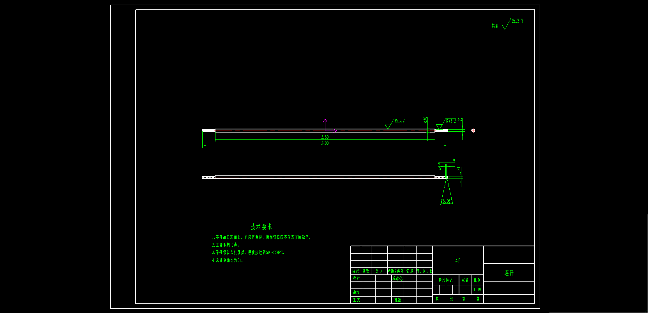Click the 25.06° angle dimension
648x313 pixels.
[447, 202]
